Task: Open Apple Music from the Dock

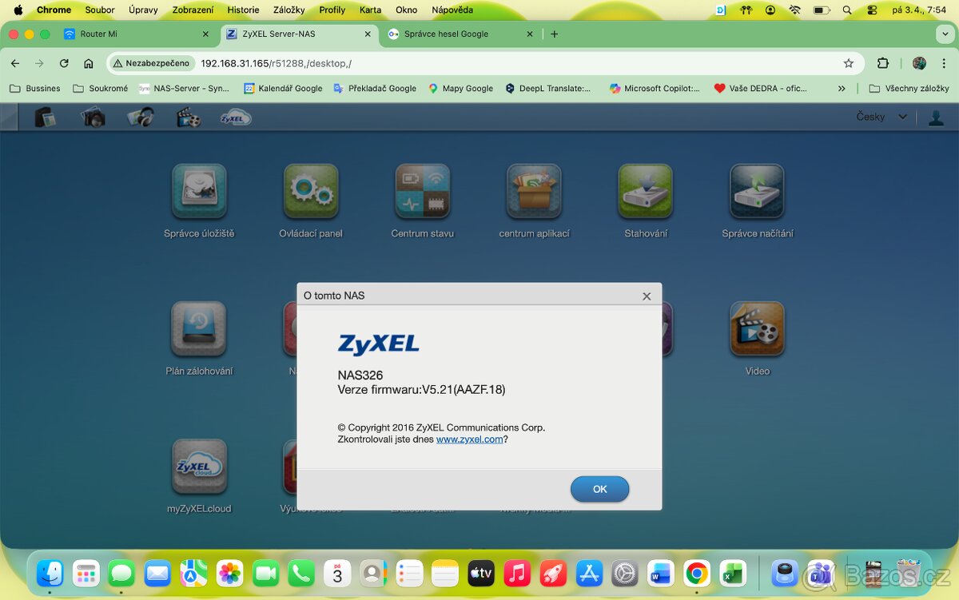Action: (517, 573)
